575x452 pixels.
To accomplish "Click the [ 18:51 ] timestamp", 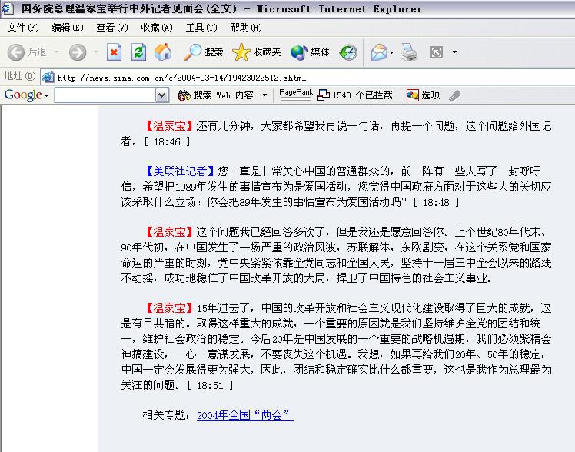I will coord(210,385).
